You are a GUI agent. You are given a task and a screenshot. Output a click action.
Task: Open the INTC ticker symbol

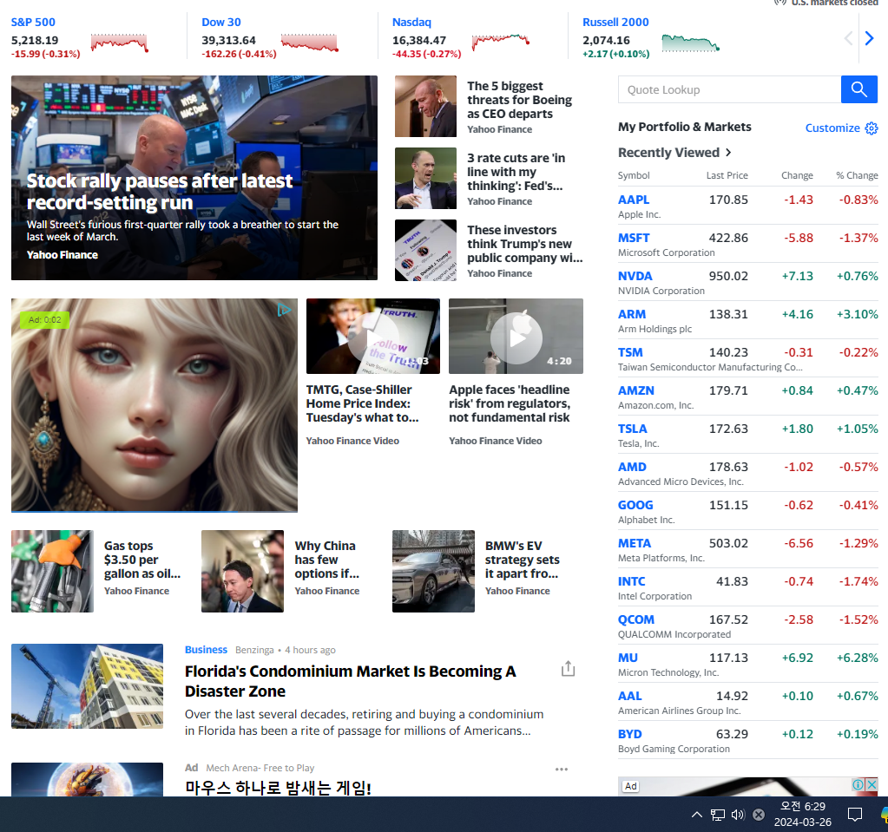631,581
